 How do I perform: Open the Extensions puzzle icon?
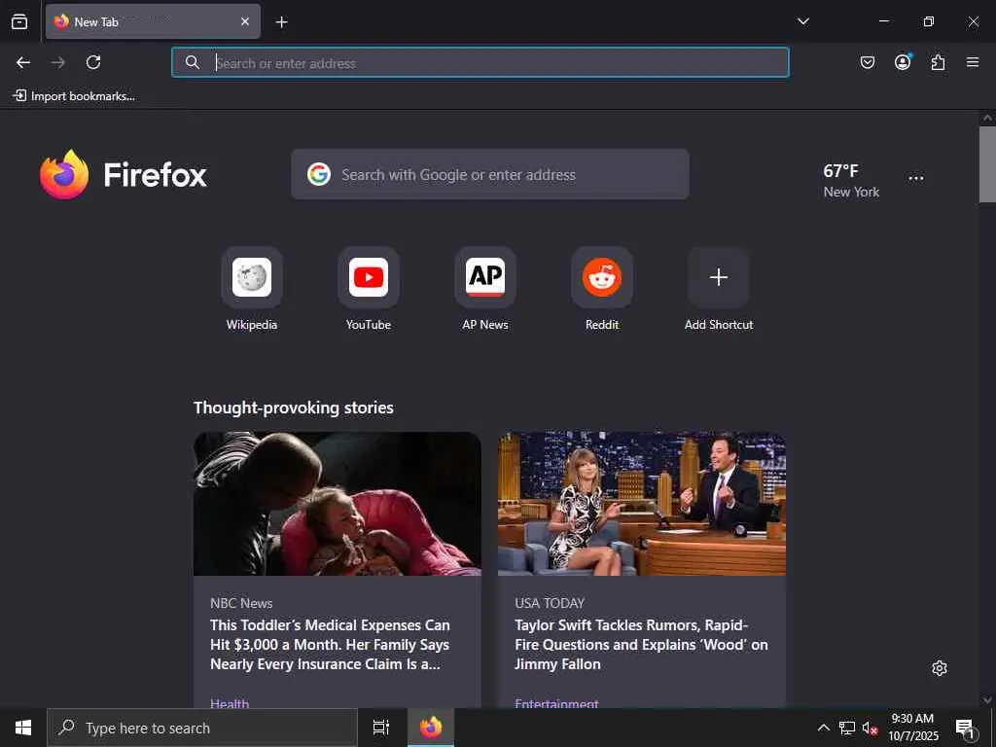(938, 62)
